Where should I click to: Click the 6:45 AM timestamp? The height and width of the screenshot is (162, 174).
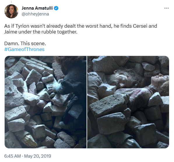pyautogui.click(x=13, y=156)
